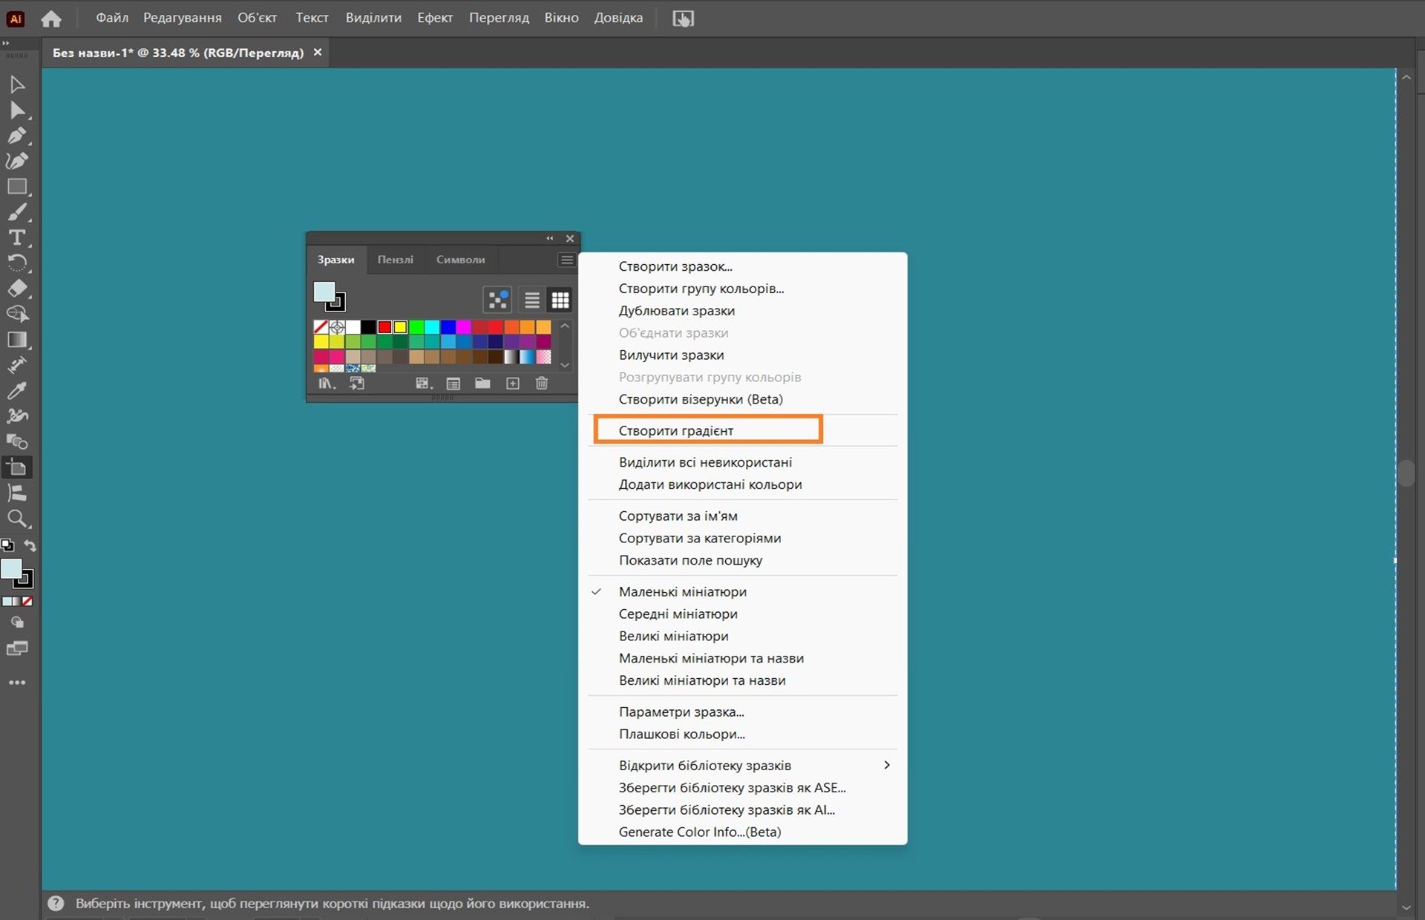The width and height of the screenshot is (1425, 920).
Task: Switch swatches to list view
Action: [532, 300]
